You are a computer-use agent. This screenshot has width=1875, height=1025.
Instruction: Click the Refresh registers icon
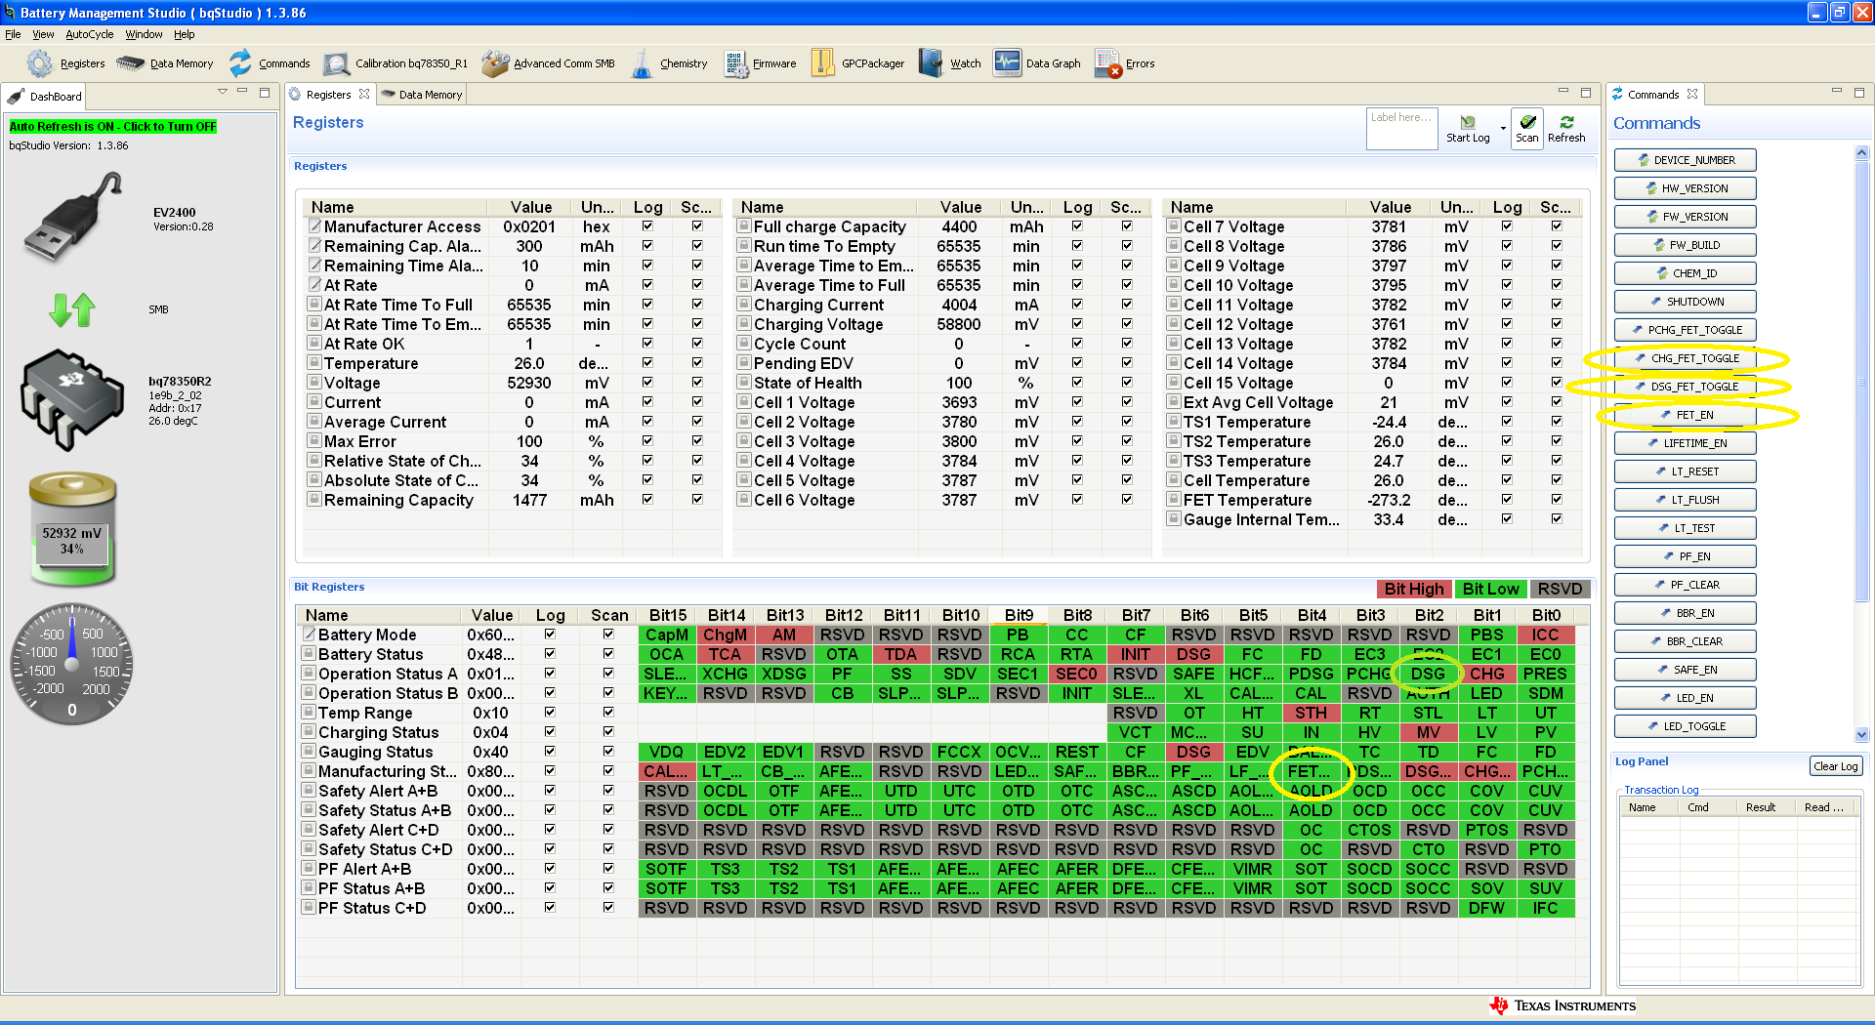click(x=1566, y=122)
